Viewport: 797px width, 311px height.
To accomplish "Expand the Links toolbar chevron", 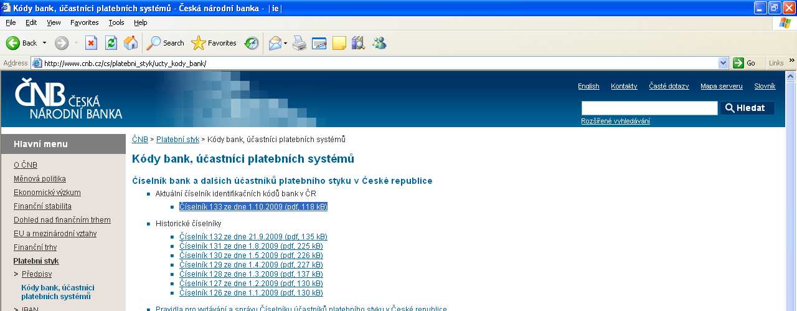I will [x=792, y=60].
